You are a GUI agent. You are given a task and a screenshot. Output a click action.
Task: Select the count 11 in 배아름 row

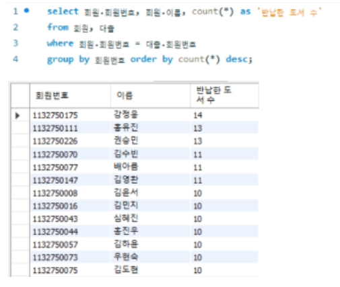(225, 167)
